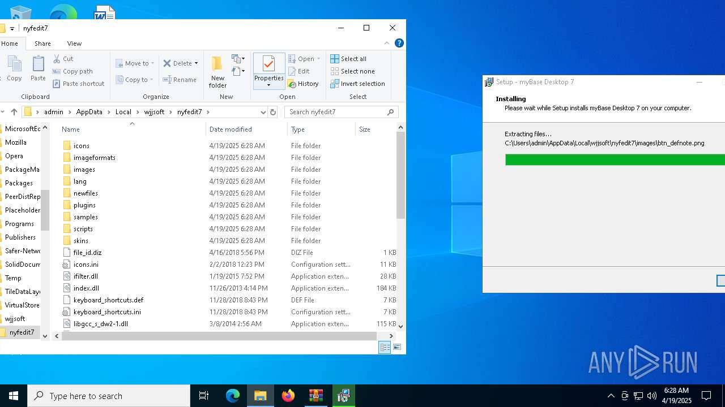
Task: Open the File Explorer Help icon
Action: tap(399, 43)
